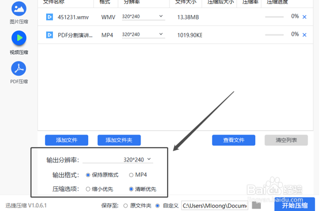Click the MP4 format cell in the file list
Screen dimensions: 322x211
[107, 35]
